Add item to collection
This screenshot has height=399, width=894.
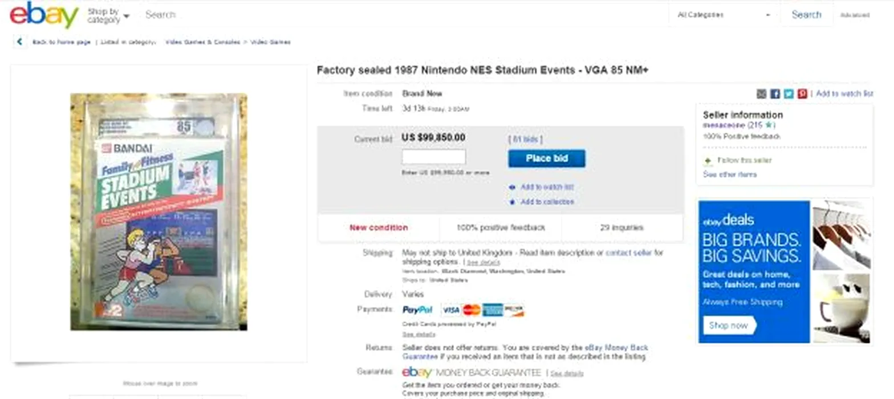547,202
